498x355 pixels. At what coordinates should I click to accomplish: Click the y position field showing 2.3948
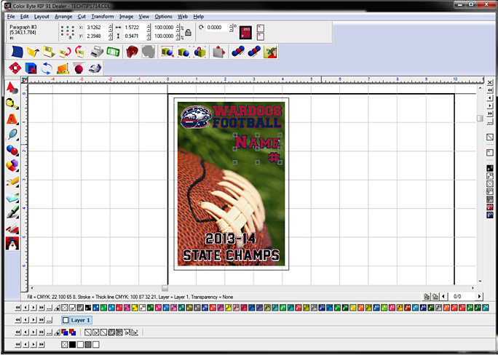97,36
